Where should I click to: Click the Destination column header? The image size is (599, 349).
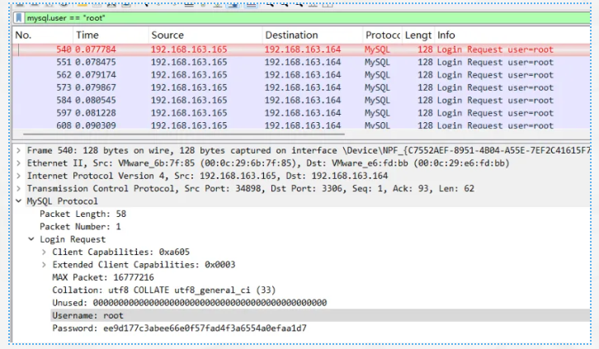[x=291, y=35]
